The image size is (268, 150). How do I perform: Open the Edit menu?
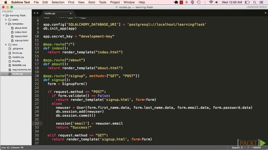click(x=45, y=2)
